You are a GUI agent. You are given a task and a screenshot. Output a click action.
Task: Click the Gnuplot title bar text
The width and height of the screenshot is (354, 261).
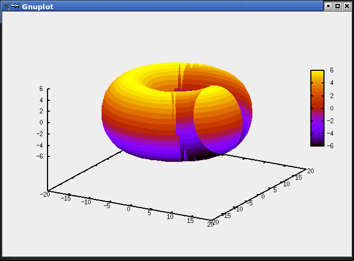38,6
